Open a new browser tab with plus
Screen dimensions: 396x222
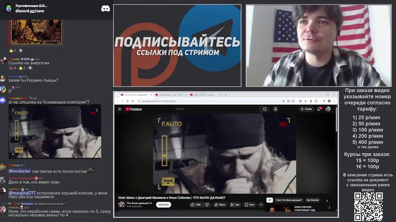(x=226, y=95)
